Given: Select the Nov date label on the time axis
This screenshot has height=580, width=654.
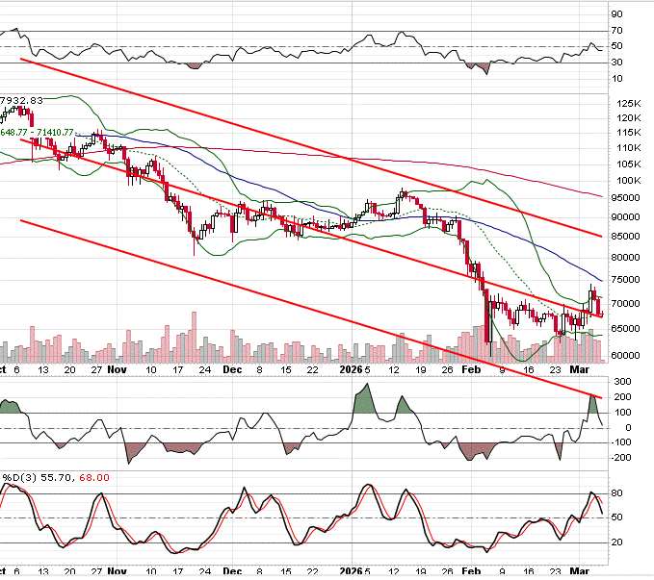Looking at the screenshot, I should pos(117,367).
